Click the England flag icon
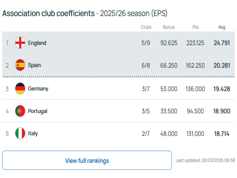Image resolution: width=237 pixels, height=178 pixels. pos(20,43)
